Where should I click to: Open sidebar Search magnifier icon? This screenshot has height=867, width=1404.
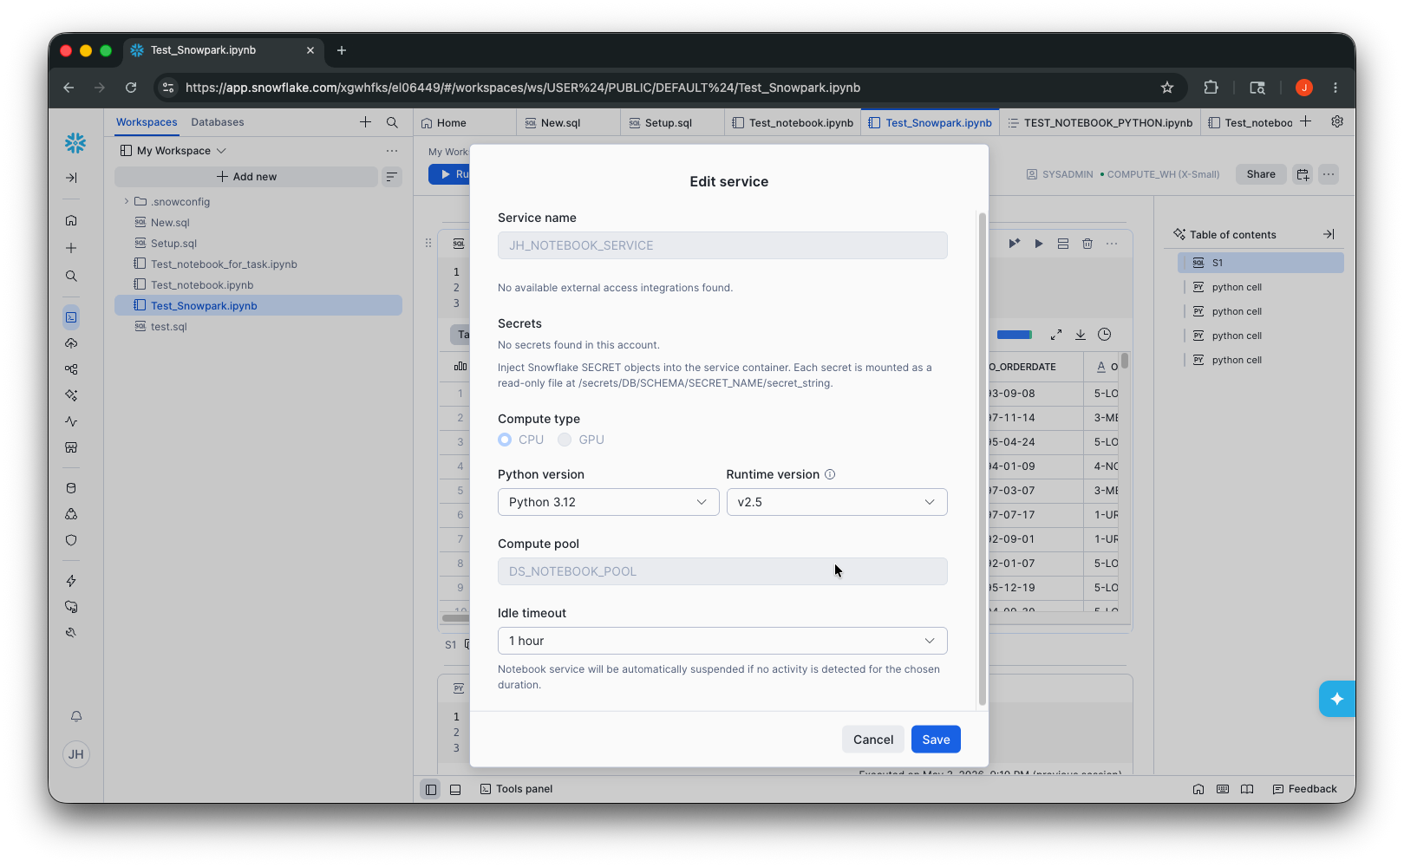click(x=71, y=277)
